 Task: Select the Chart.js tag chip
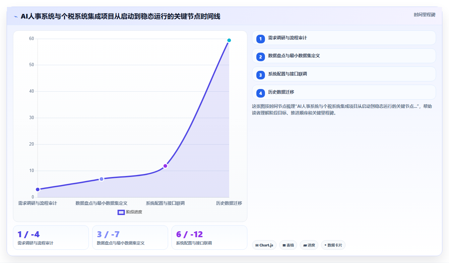pos(264,245)
